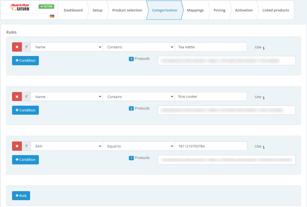
Task: Open Name field dropdown in Tea Kettle rule
Action: tap(67, 47)
